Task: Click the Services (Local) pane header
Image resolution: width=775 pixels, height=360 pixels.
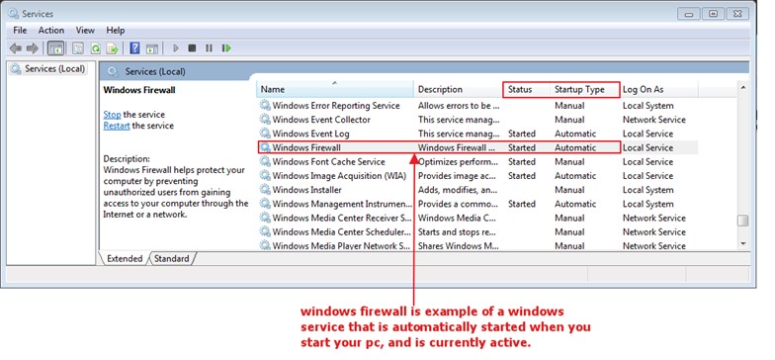Action: 155,71
